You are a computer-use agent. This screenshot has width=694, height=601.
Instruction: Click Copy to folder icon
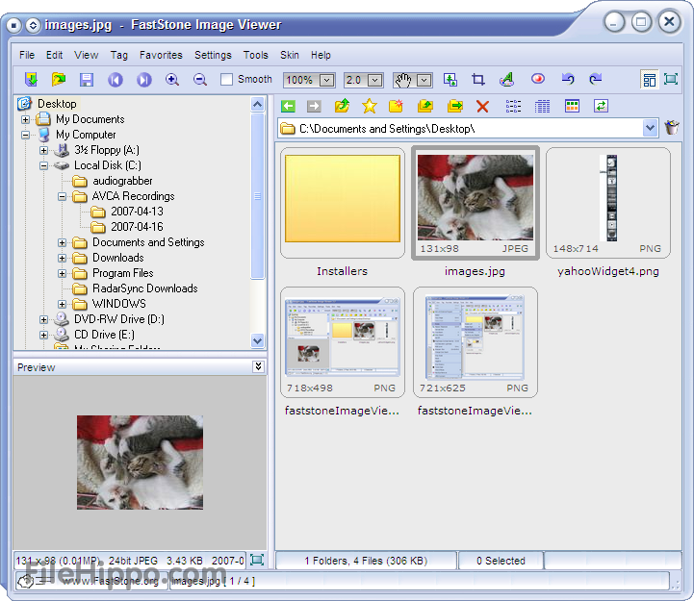point(425,106)
